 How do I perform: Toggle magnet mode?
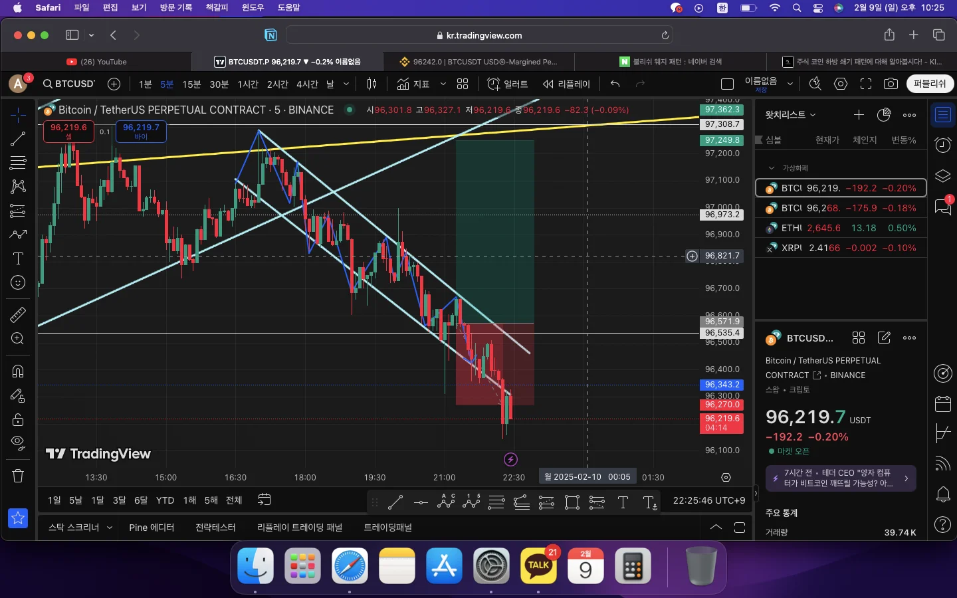click(18, 371)
